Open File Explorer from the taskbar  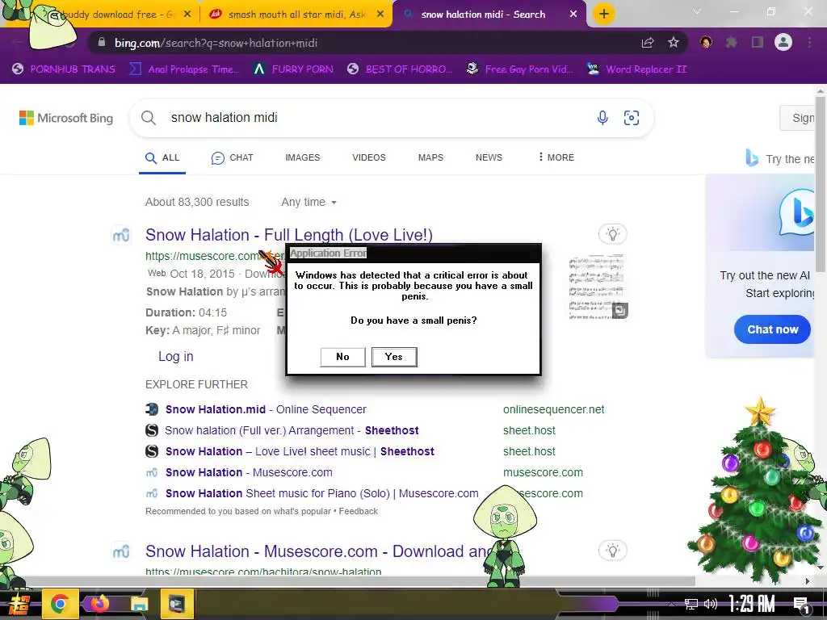coord(140,604)
